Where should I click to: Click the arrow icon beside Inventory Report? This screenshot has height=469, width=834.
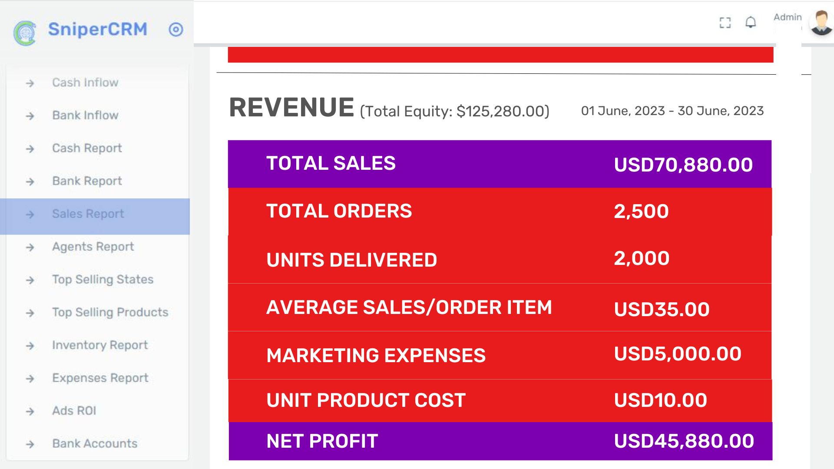[30, 346]
